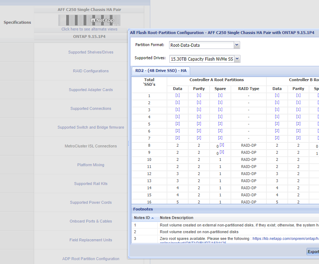
Task: View Supported Switch and Bridge firmware
Action: click(91, 127)
